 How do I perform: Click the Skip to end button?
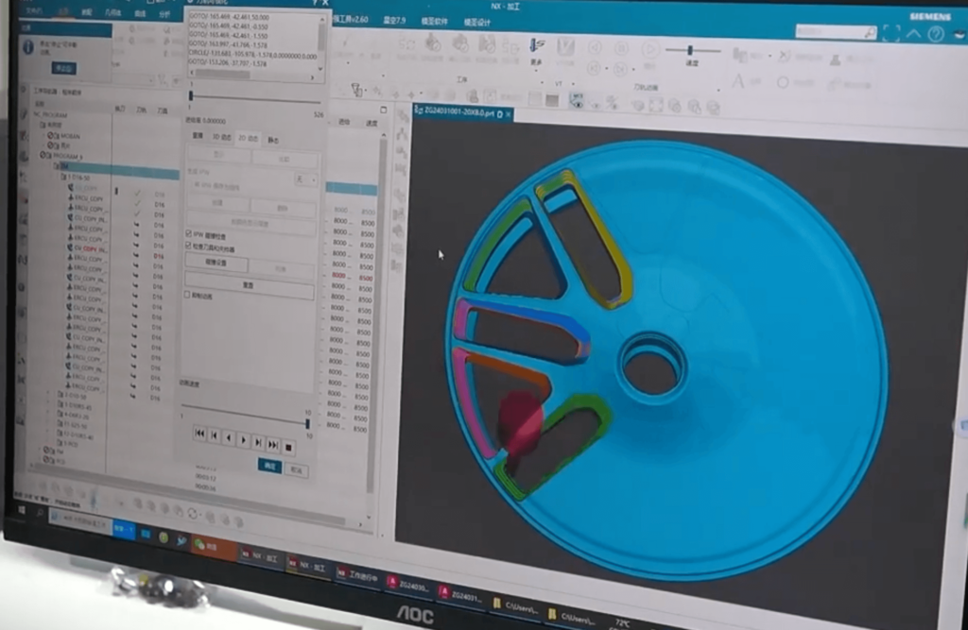coord(273,443)
